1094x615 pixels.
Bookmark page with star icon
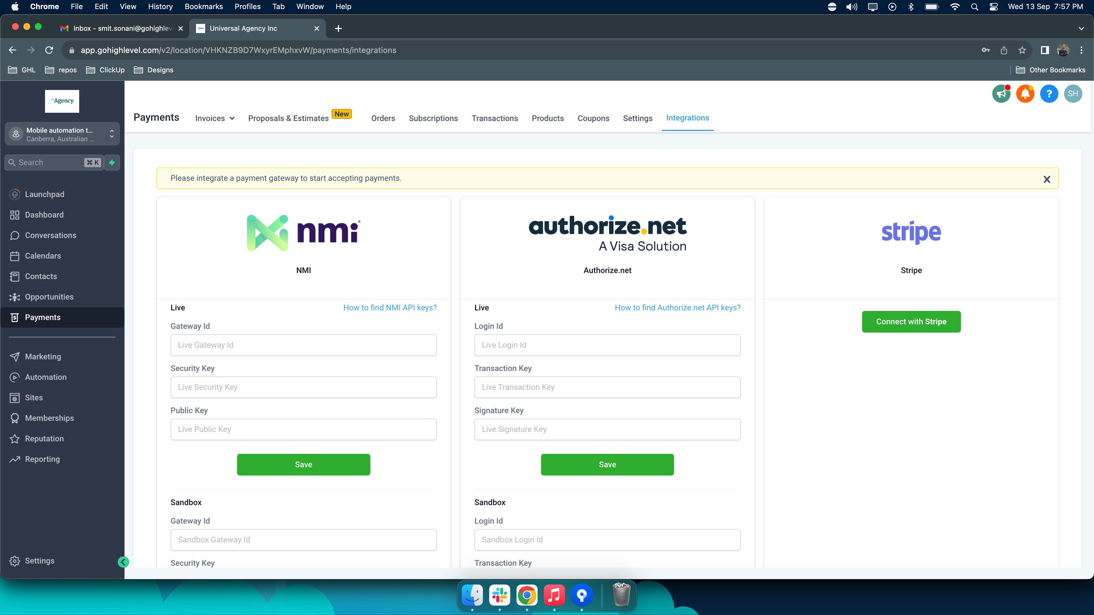pyautogui.click(x=1022, y=50)
